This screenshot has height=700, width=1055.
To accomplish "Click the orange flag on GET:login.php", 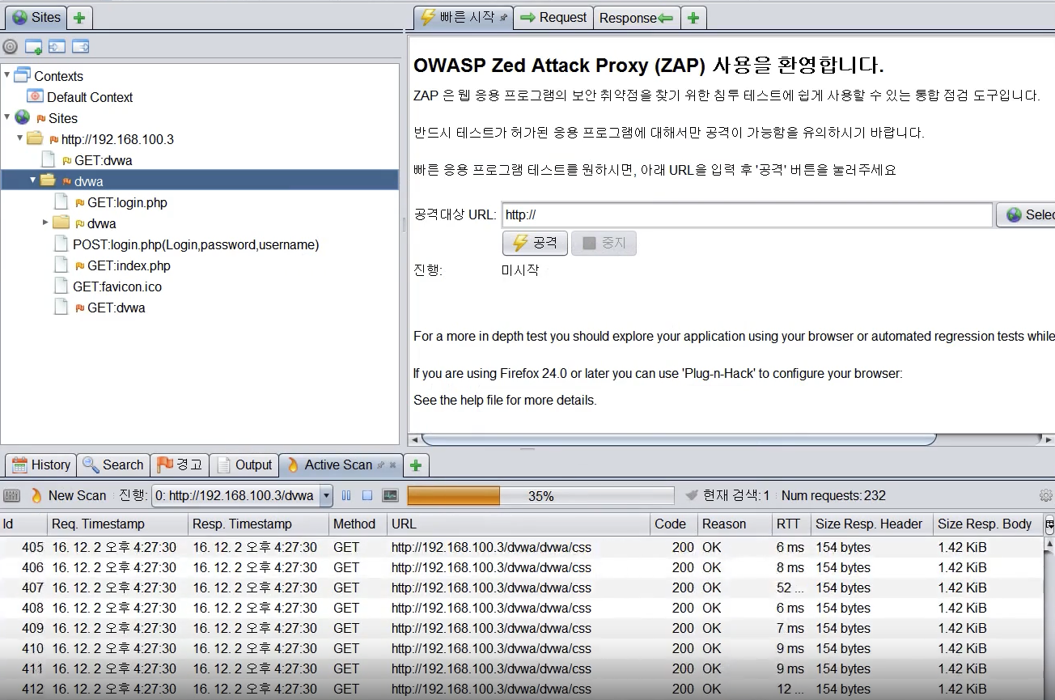I will click(x=79, y=202).
